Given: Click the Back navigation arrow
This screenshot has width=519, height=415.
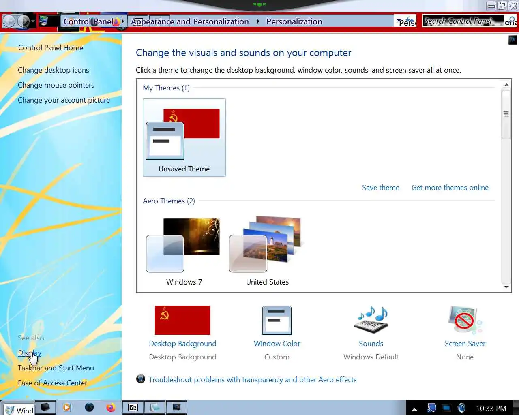Looking at the screenshot, I should tap(9, 21).
